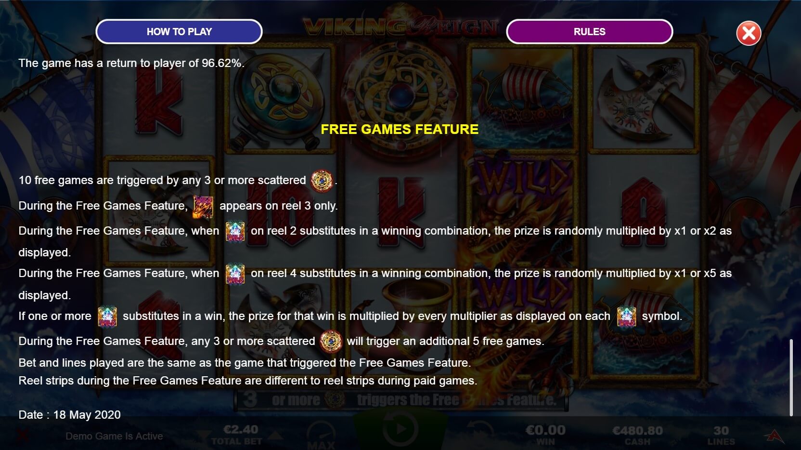Click the reel 2 viking wild icon
Screen dimensions: 801x450
tap(235, 231)
